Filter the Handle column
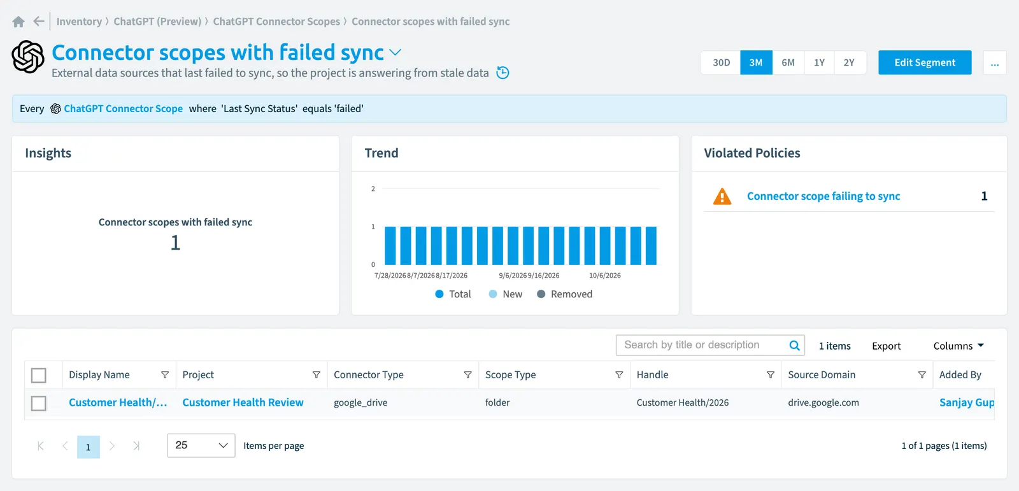Image resolution: width=1019 pixels, height=491 pixels. coord(770,375)
